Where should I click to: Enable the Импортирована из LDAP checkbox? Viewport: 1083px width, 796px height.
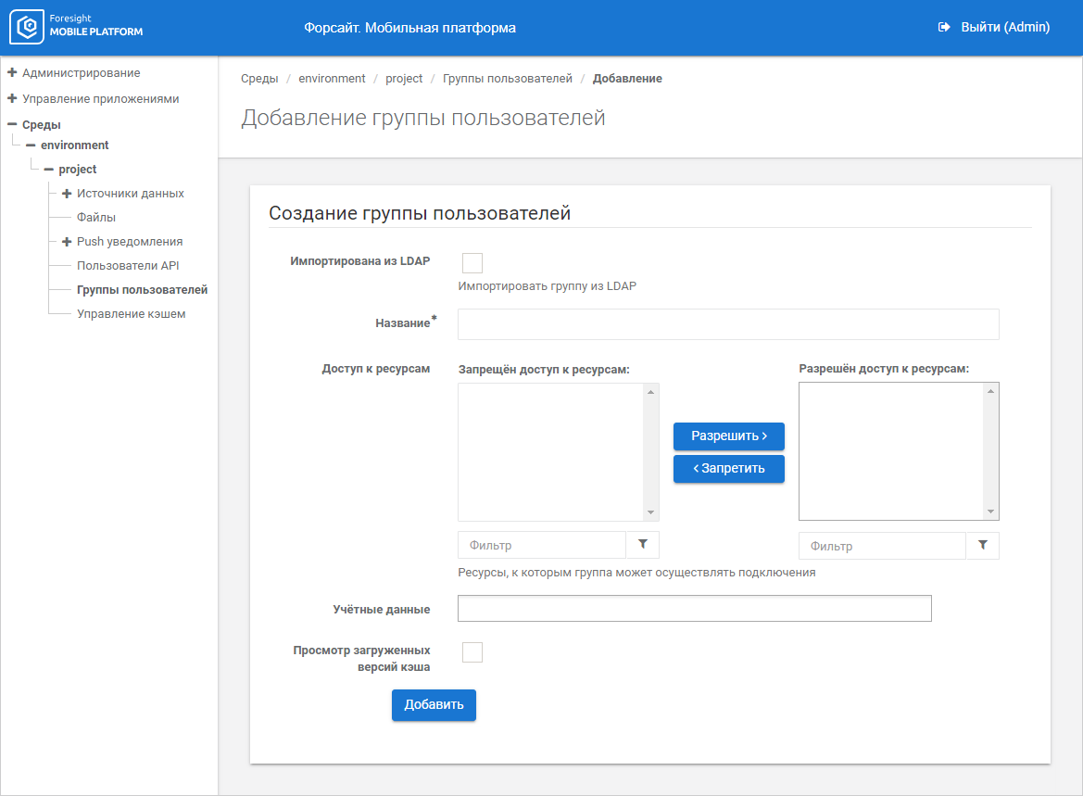pyautogui.click(x=472, y=263)
